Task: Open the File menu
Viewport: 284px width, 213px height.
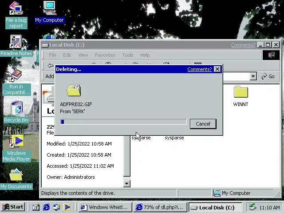Action: tap(52, 55)
